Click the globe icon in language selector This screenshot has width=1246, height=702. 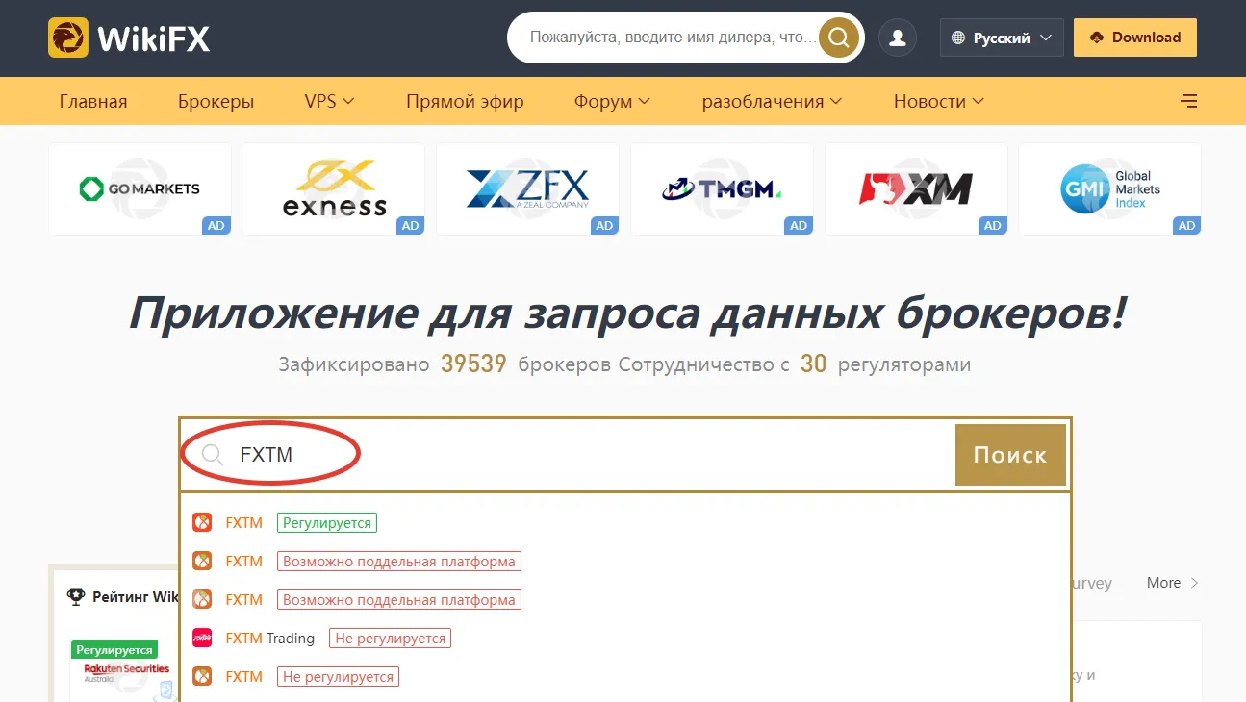pyautogui.click(x=957, y=38)
